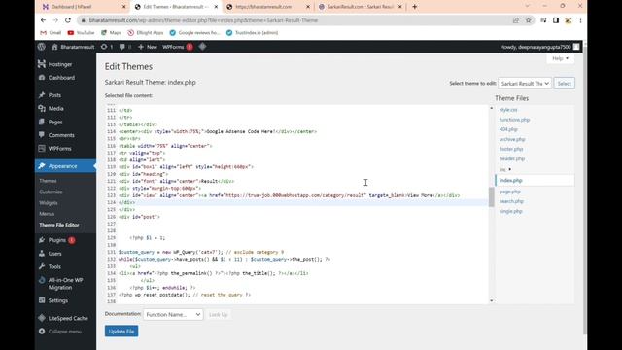Image resolution: width=622 pixels, height=350 pixels.
Task: Switch to SarkariResult.com browser tab
Action: pos(361,7)
